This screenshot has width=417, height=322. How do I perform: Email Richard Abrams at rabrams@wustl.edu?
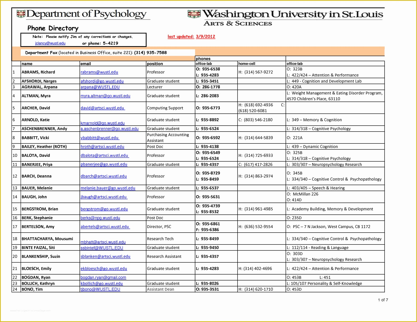coord(99,72)
